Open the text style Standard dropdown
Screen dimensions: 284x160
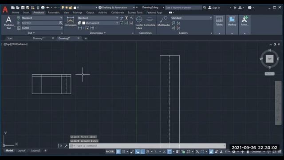pyautogui.click(x=42, y=18)
